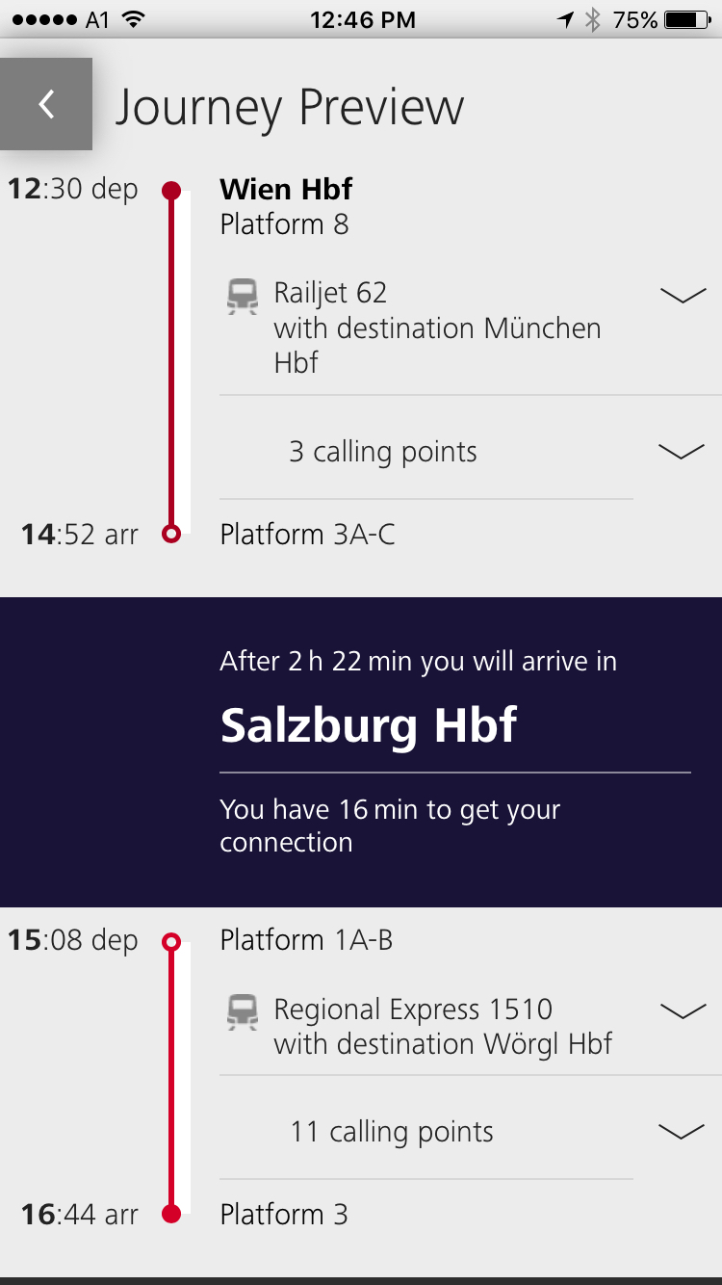Image resolution: width=722 pixels, height=1285 pixels.
Task: Tap the Salzburg Hbf transfer station
Action: tap(369, 725)
